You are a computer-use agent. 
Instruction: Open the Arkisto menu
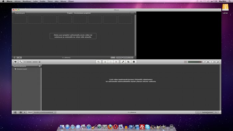point(17,1)
